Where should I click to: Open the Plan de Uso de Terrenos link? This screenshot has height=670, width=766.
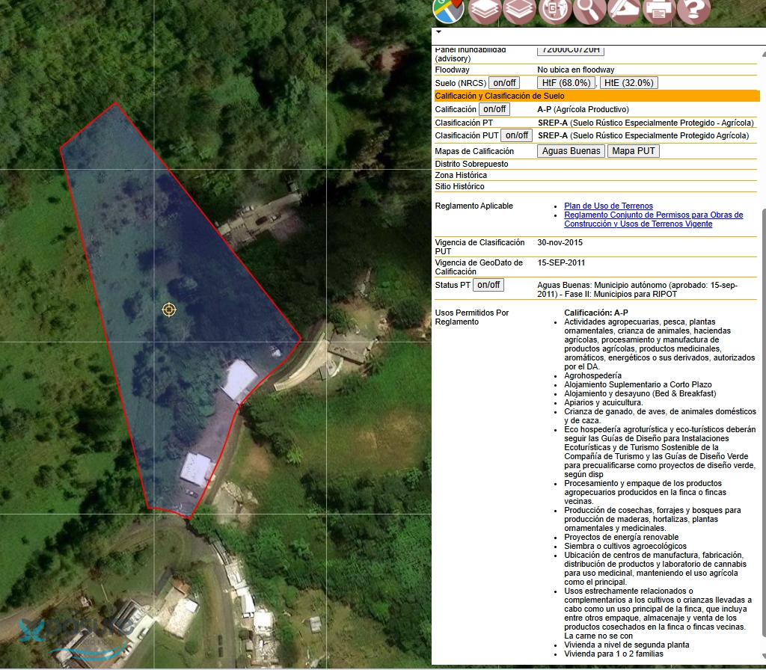[608, 206]
